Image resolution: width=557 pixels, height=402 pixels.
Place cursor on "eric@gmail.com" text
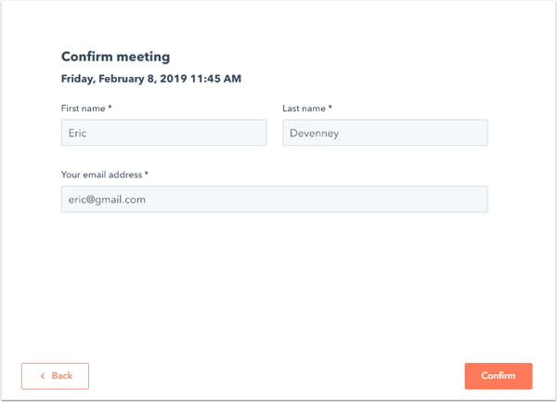click(107, 200)
